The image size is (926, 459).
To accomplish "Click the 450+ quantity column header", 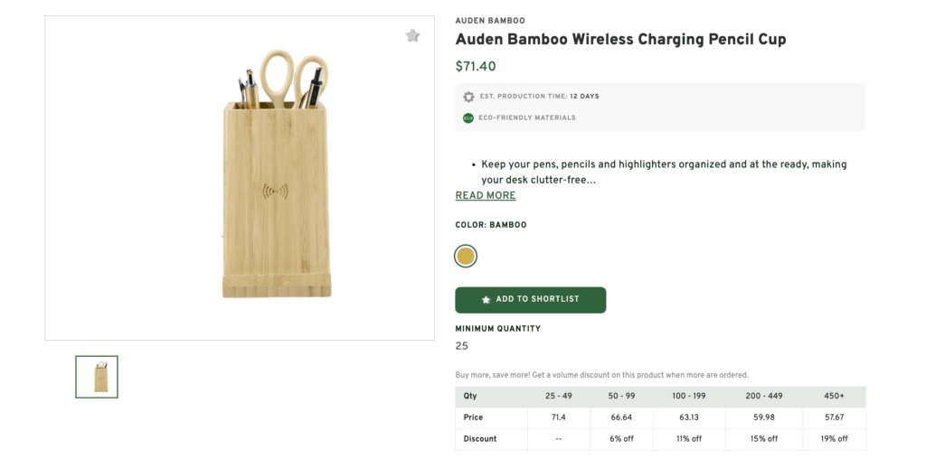I will point(834,397).
